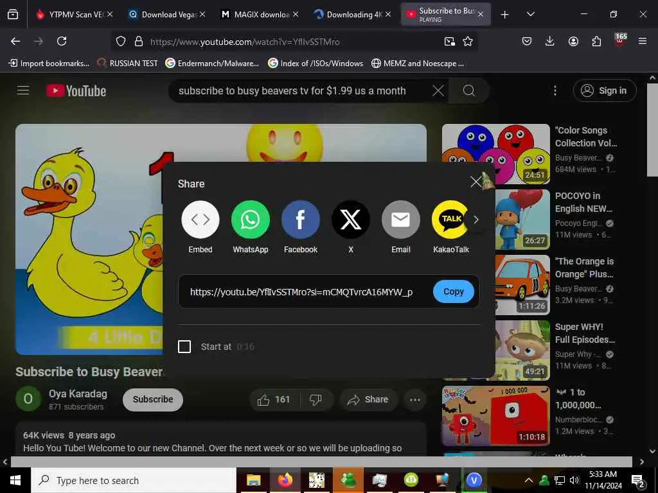Open Firefox View icon
Image resolution: width=658 pixels, height=493 pixels.
(13, 14)
